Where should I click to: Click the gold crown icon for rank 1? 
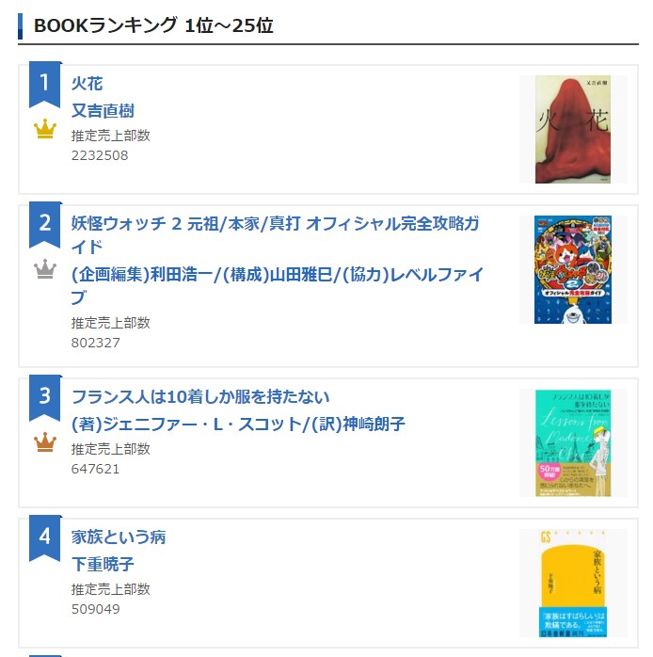[x=45, y=130]
